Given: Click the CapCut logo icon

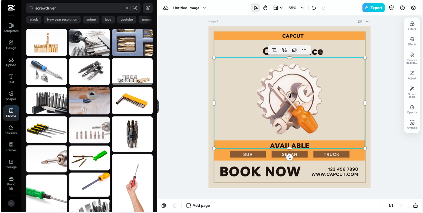Looking at the screenshot, I should 11,8.
